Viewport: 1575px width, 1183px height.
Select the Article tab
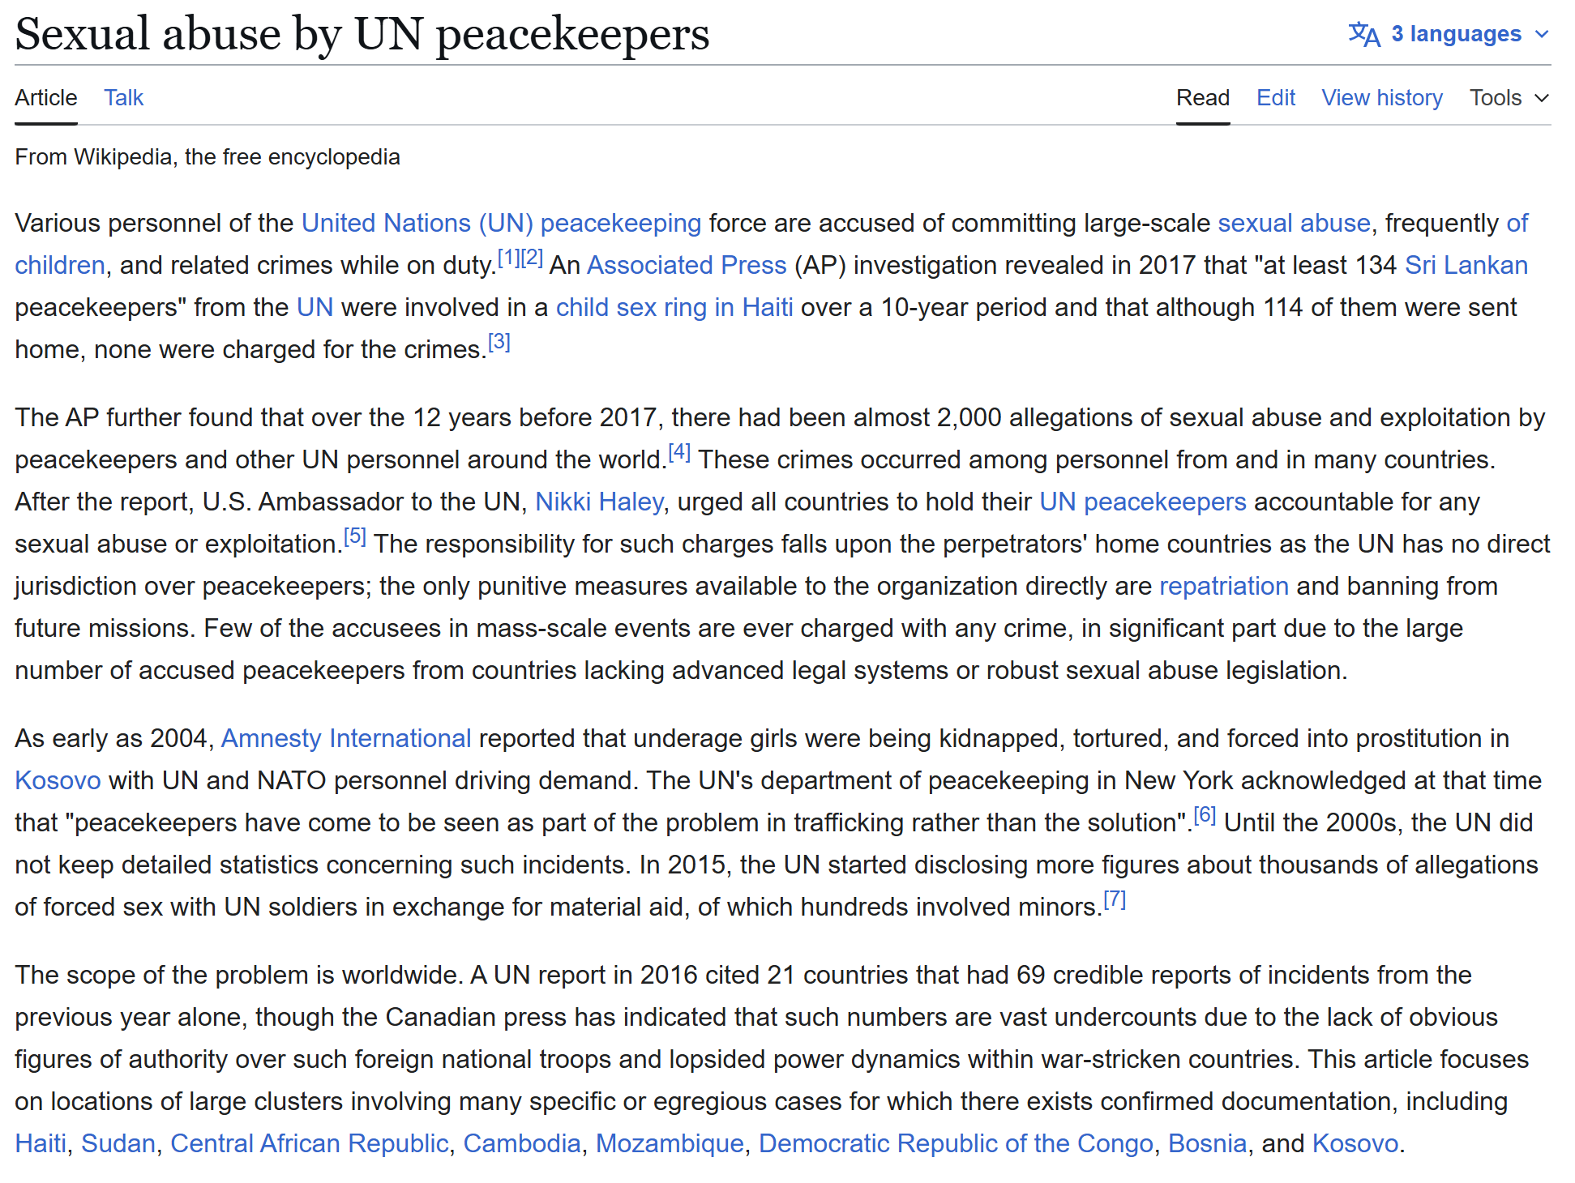[46, 98]
